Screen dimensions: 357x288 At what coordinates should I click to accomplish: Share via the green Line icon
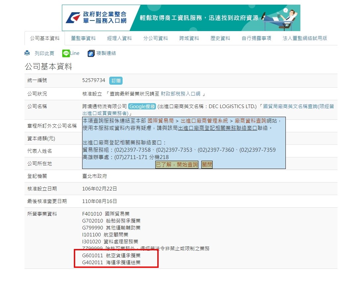66,53
